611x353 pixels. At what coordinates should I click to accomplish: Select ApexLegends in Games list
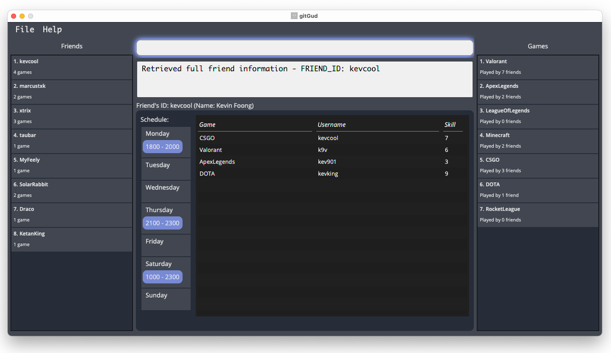538,92
